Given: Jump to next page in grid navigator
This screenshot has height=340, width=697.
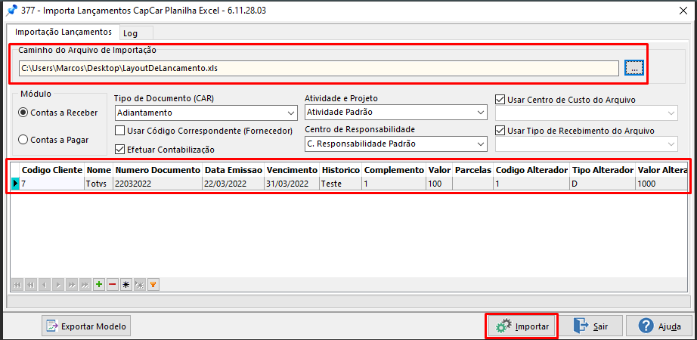Looking at the screenshot, I should click(x=71, y=285).
